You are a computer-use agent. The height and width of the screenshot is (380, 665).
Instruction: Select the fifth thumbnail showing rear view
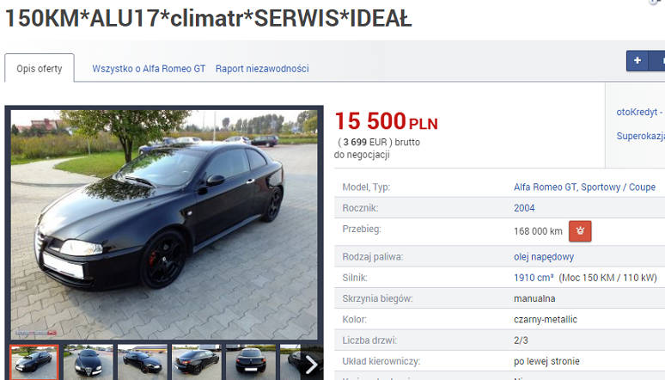click(x=251, y=362)
